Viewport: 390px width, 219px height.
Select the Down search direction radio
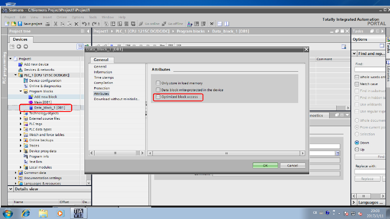click(357, 142)
